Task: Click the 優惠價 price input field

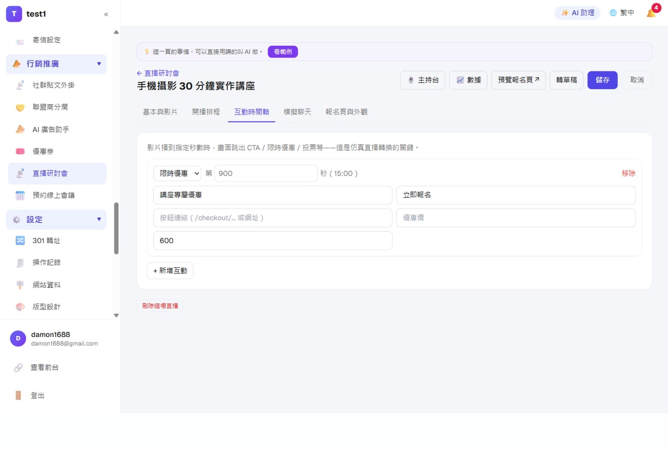Action: pos(516,218)
